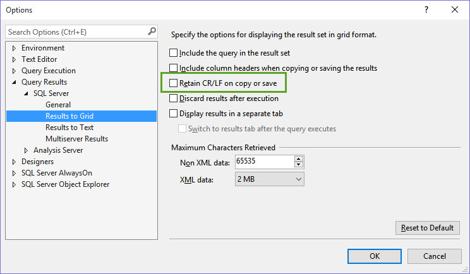
Task: Decrease Non XML data spinner down arrow
Action: 299,164
